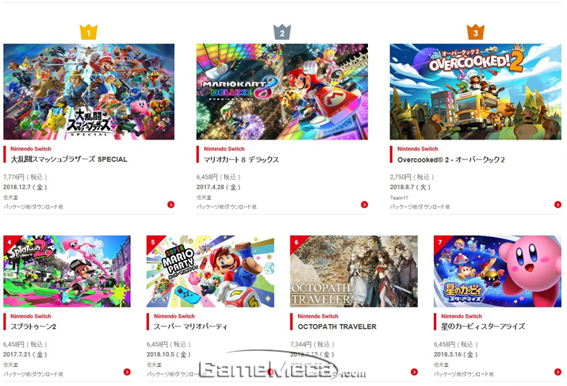Open the Splatoon 2 thumbnail
The width and height of the screenshot is (567, 386).
[67, 271]
